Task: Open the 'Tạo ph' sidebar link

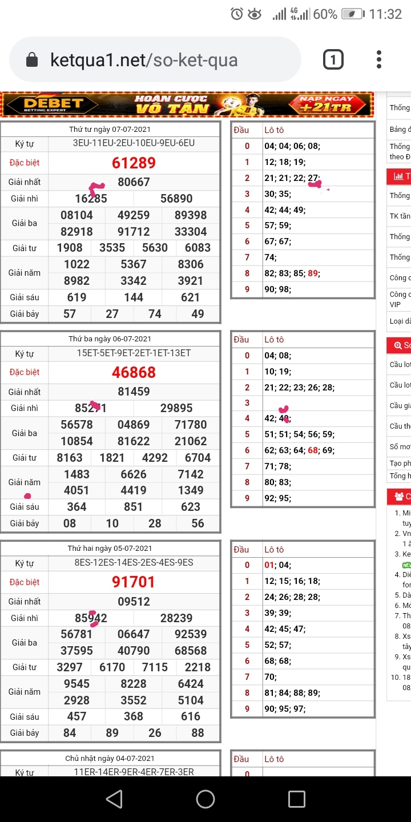Action: point(400,463)
